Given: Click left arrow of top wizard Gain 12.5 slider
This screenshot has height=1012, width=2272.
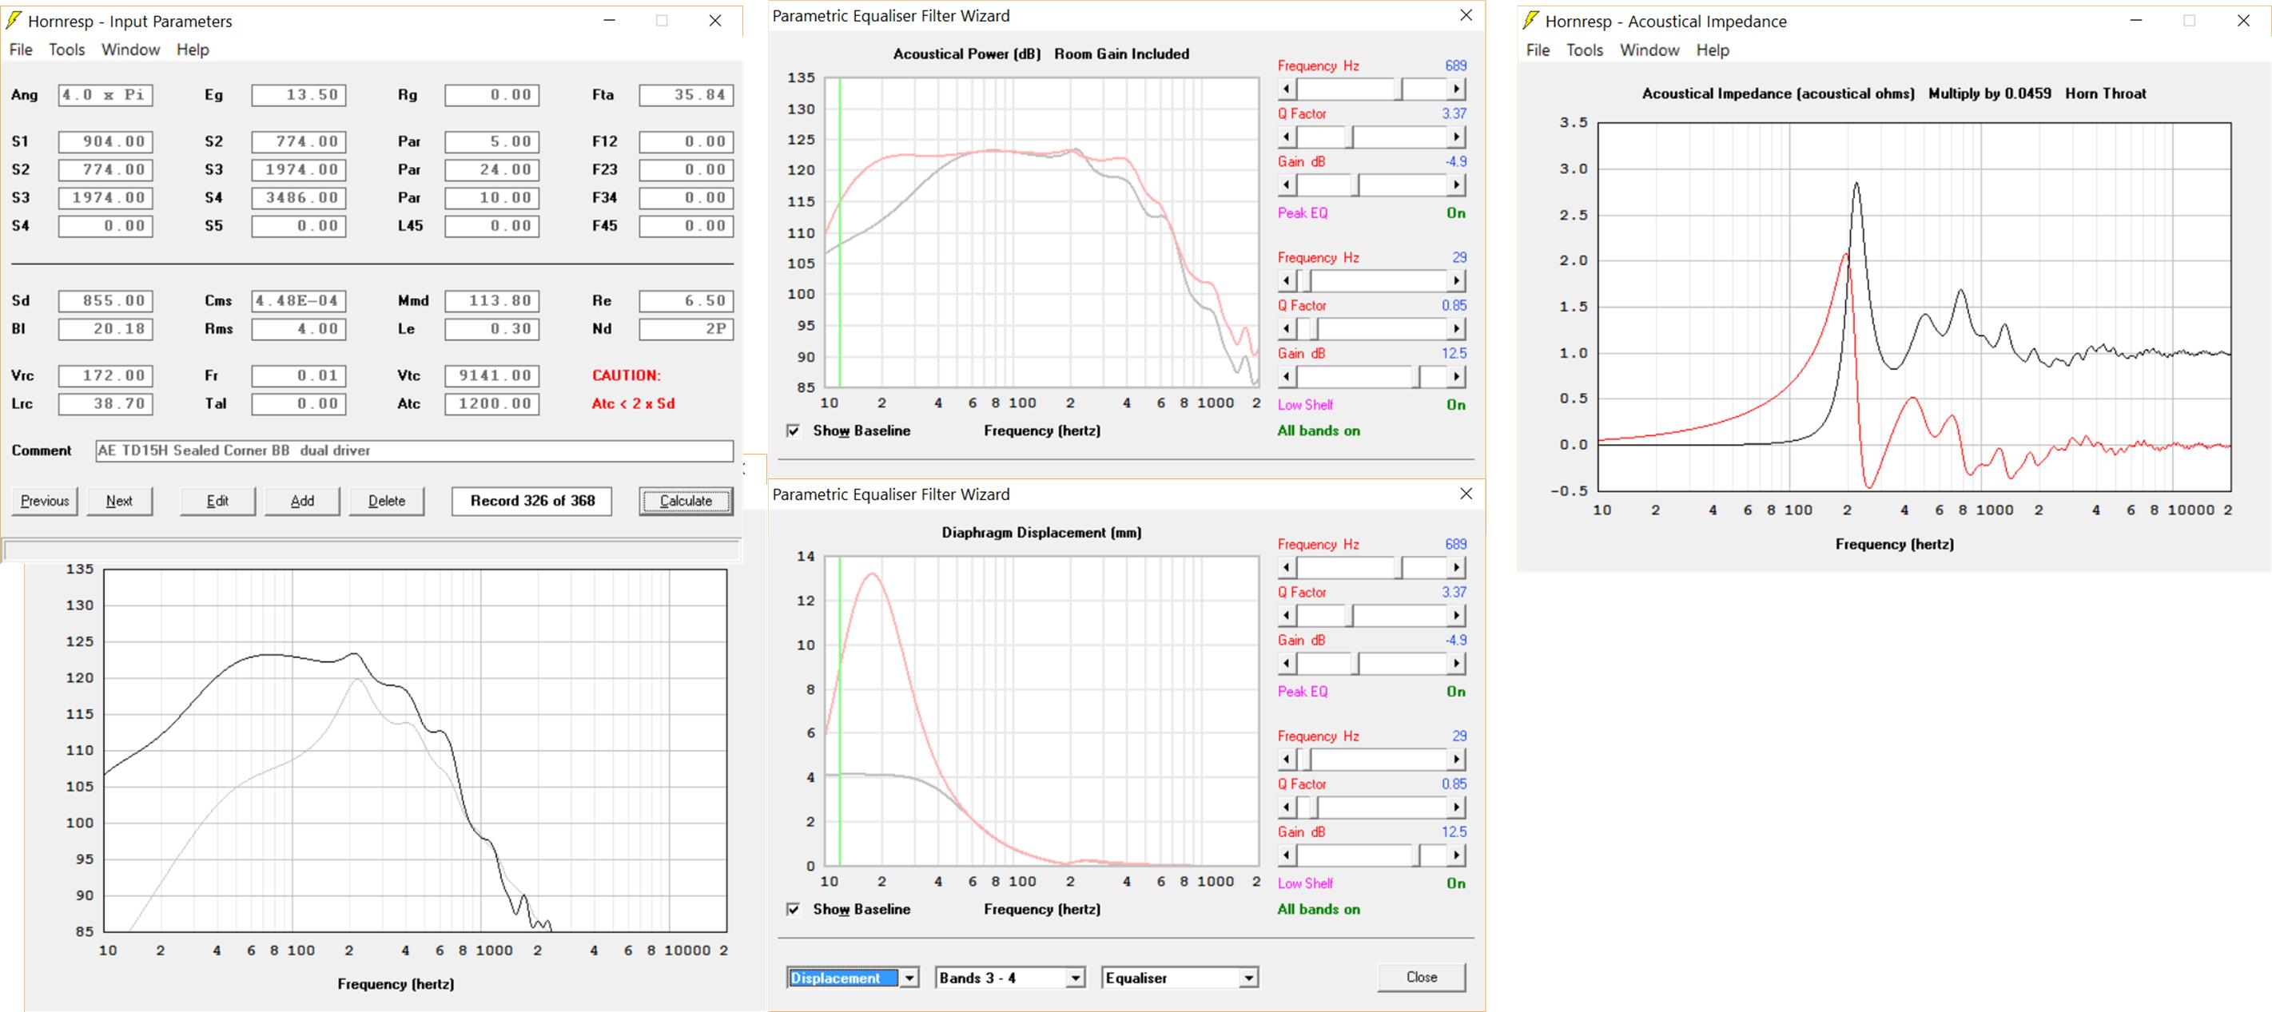Looking at the screenshot, I should point(1287,376).
